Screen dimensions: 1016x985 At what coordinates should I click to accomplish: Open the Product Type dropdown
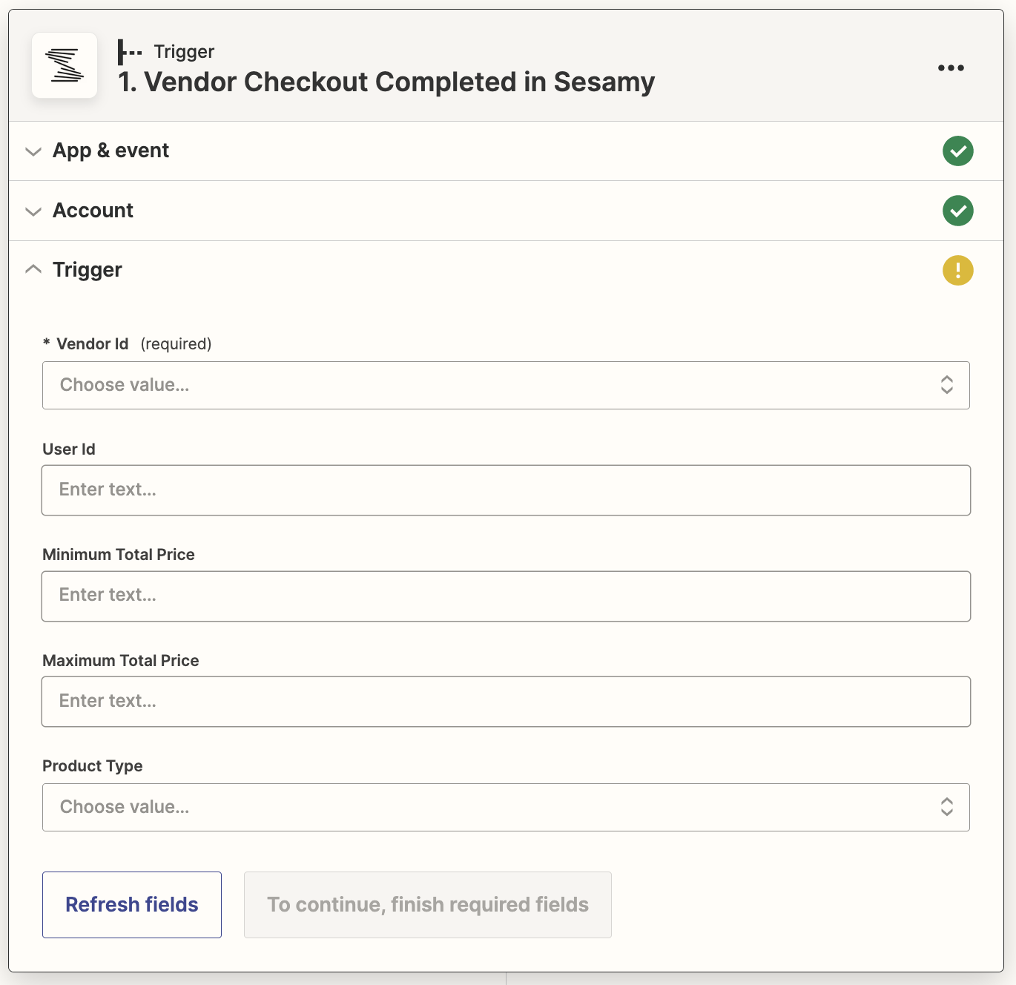506,807
